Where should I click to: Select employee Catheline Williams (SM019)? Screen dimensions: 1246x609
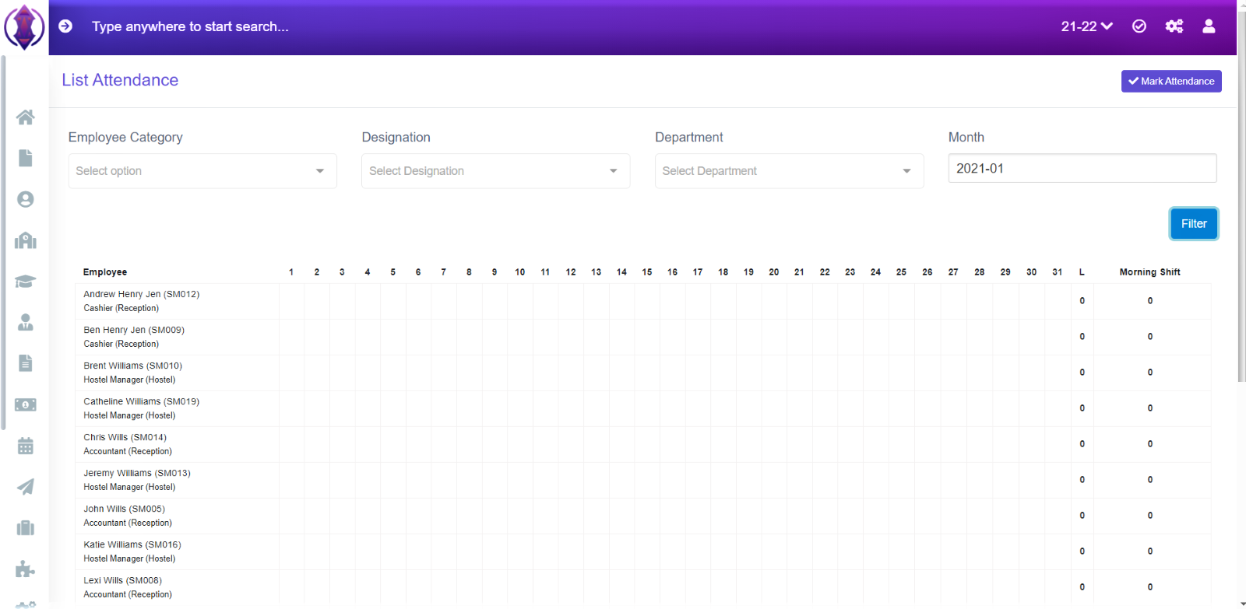click(x=141, y=402)
